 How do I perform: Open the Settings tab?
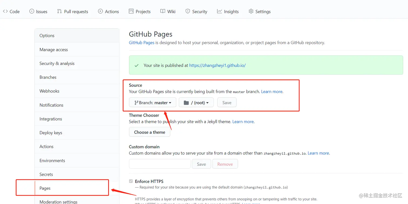[260, 11]
